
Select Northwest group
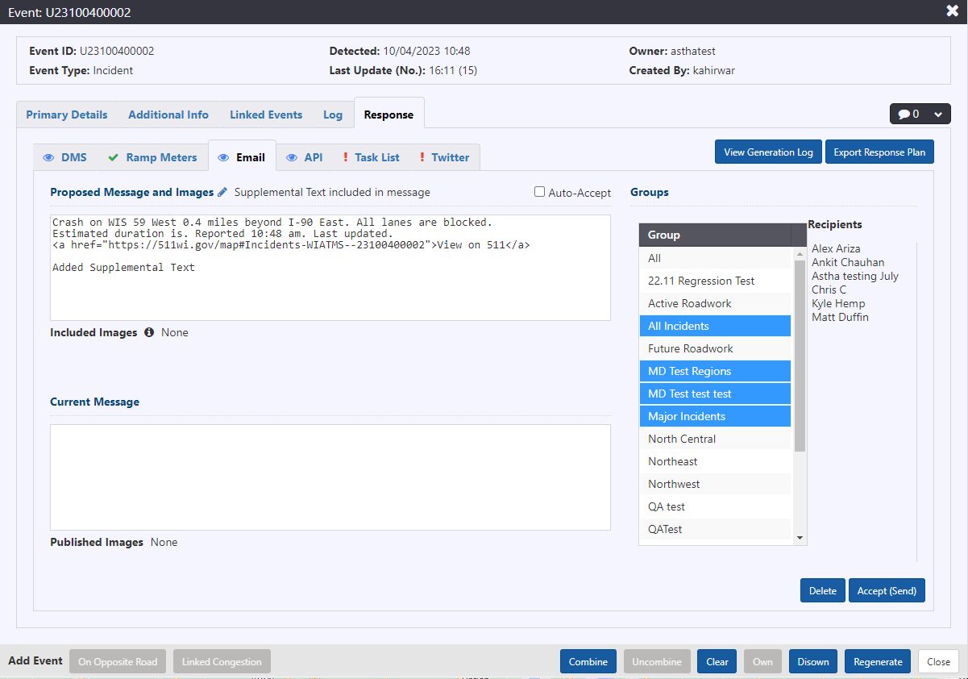[x=715, y=484]
